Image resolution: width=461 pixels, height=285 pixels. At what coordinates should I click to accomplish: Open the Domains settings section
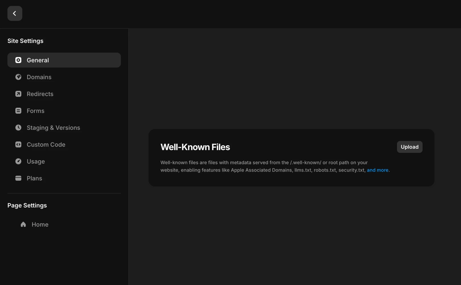(x=64, y=77)
